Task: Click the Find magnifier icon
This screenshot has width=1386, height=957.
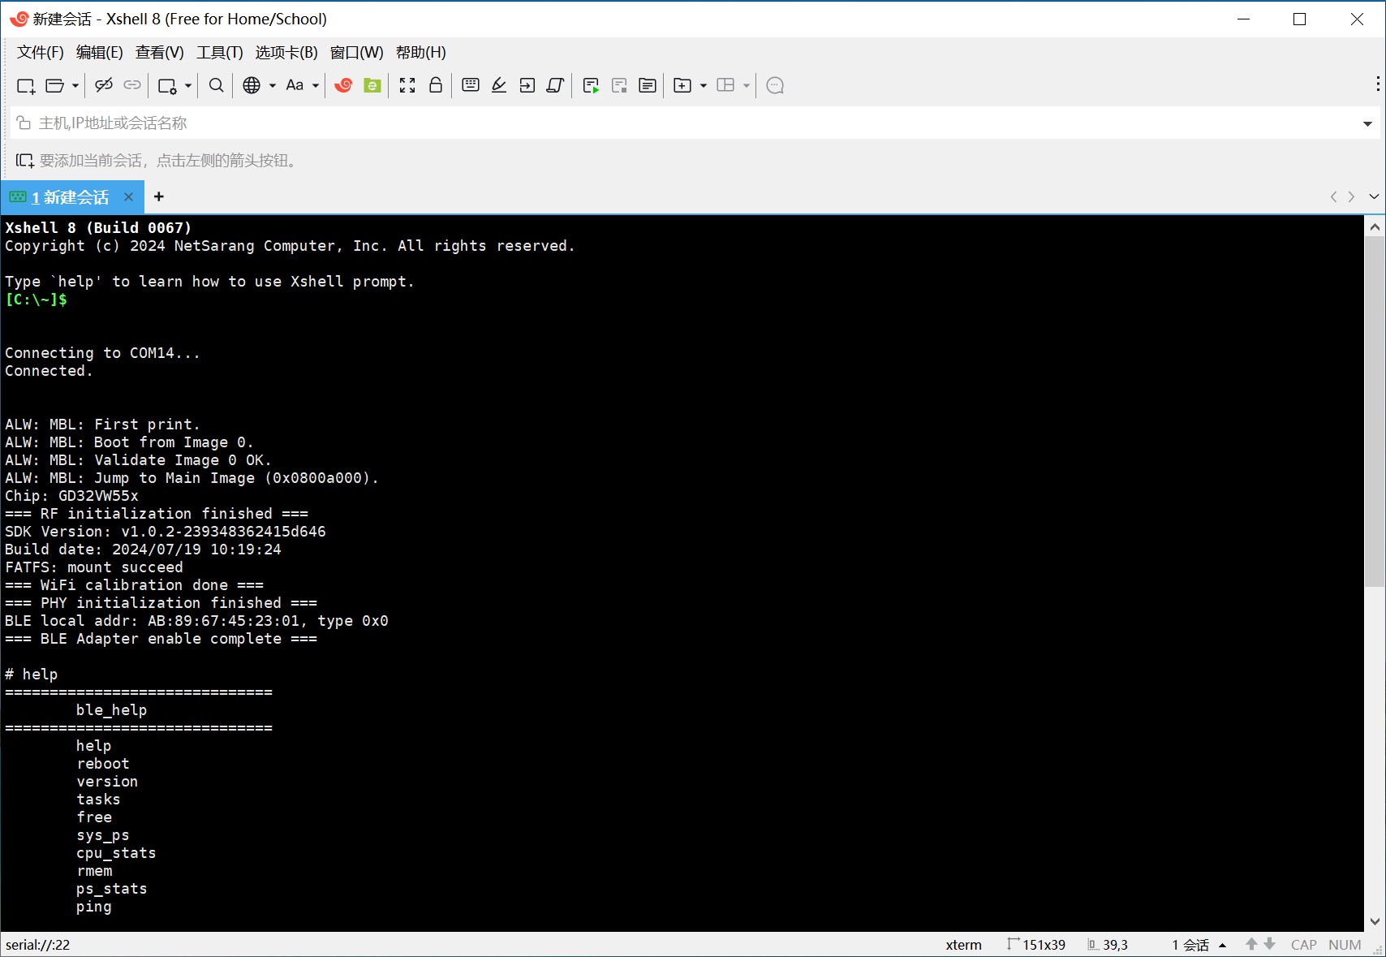Action: [216, 85]
